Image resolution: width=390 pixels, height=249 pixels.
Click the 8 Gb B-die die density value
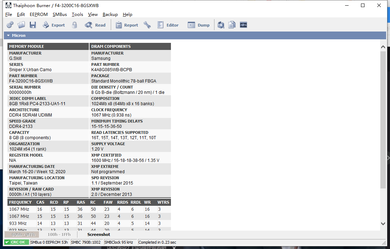coord(128,92)
